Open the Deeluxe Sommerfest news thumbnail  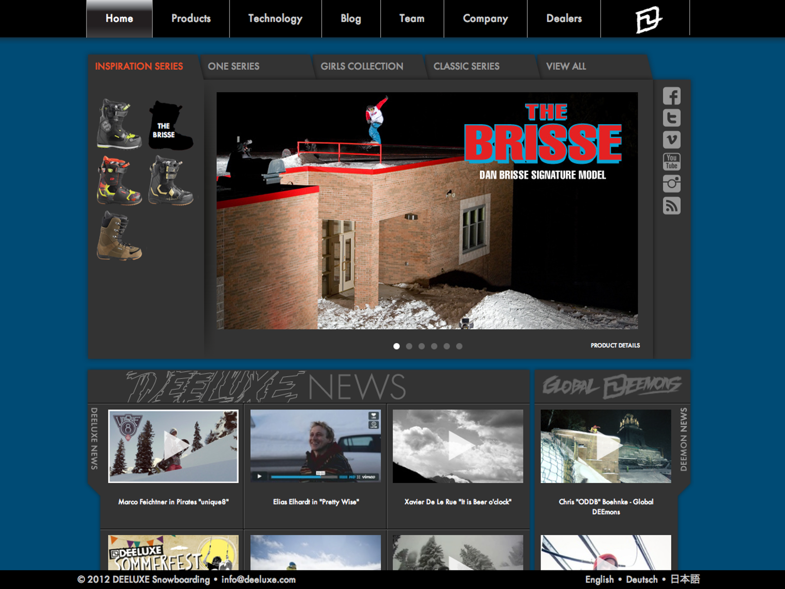173,552
